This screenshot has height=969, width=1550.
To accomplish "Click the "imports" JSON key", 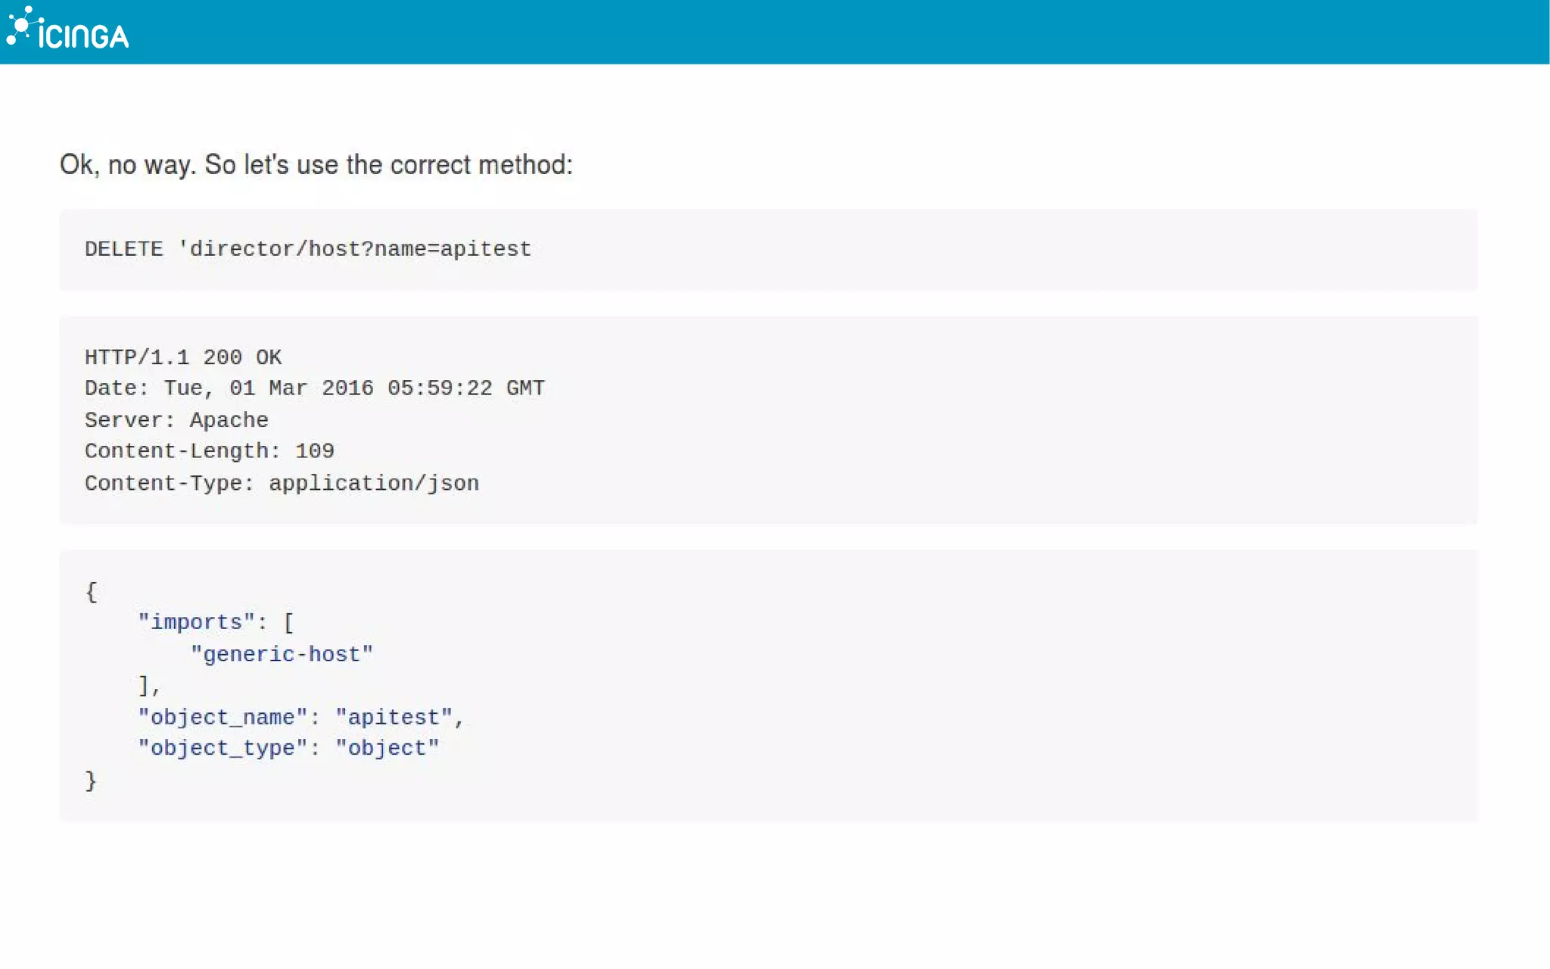I will click(197, 622).
